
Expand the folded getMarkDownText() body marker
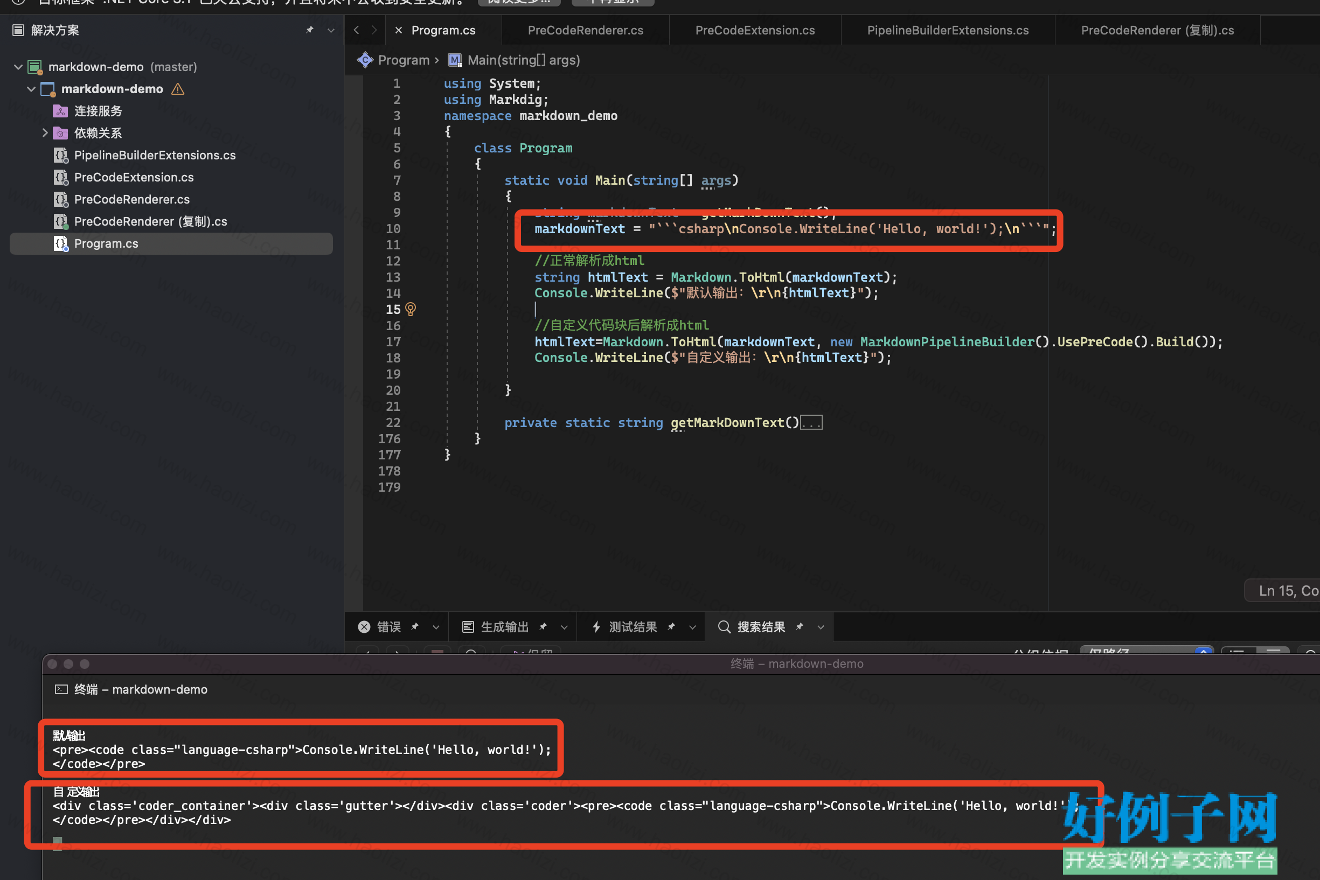coord(811,423)
